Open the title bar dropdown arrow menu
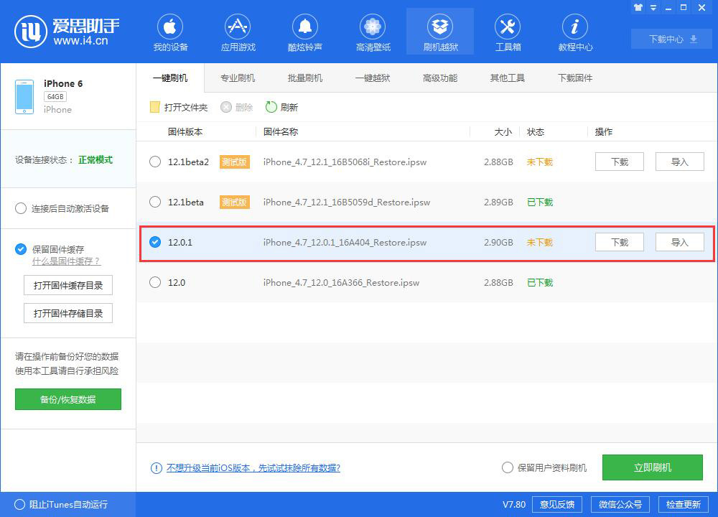This screenshot has height=517, width=718. (x=652, y=7)
